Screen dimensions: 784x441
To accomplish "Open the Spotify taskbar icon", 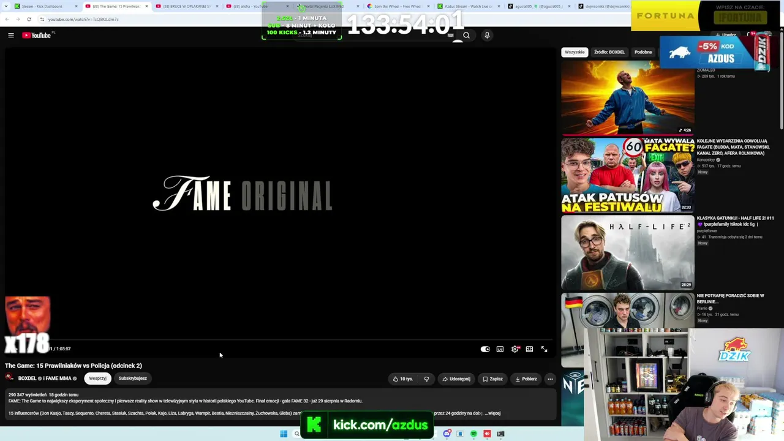I will tap(473, 434).
